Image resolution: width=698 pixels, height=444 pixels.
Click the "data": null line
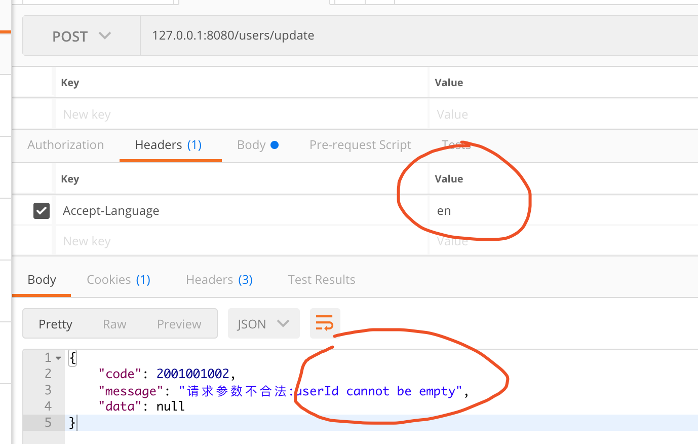click(x=142, y=406)
